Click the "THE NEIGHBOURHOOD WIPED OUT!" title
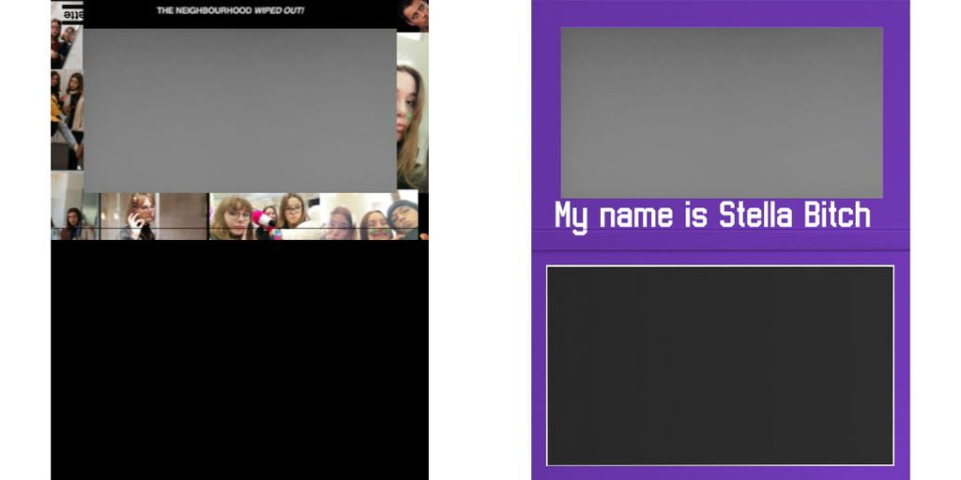 click(x=230, y=11)
